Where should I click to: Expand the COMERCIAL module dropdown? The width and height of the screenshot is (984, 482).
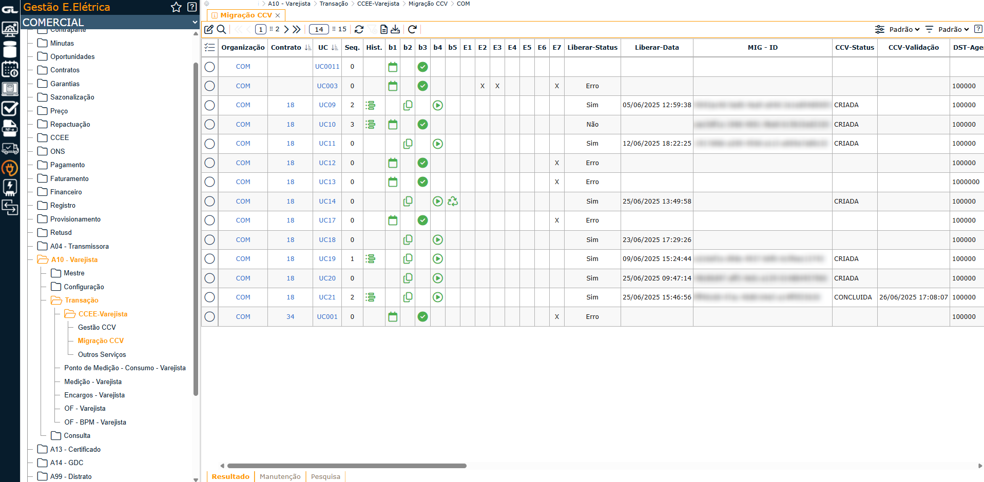click(195, 22)
